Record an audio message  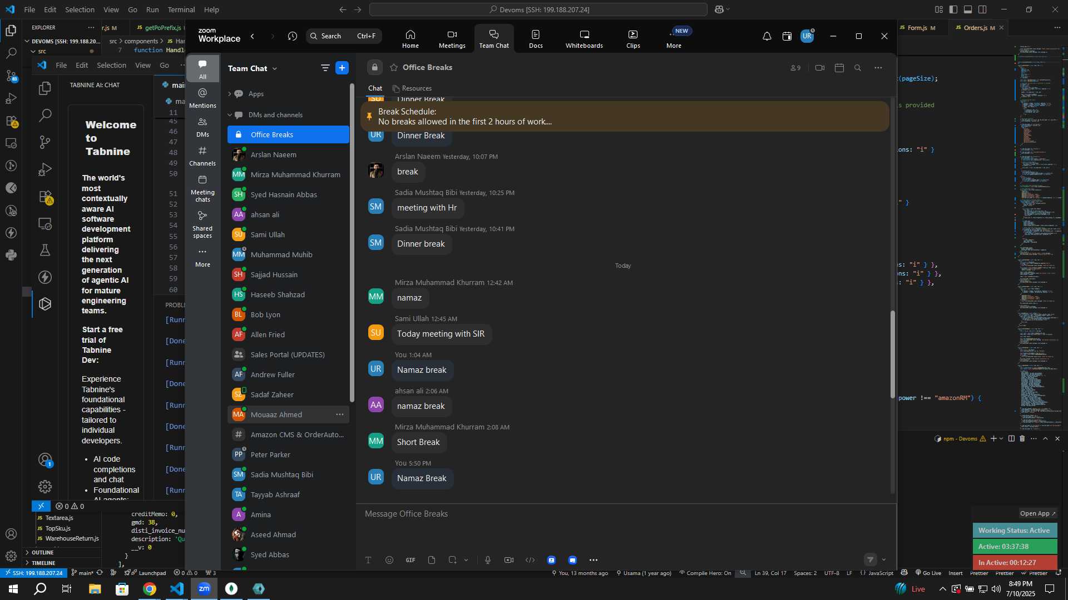coord(488,560)
